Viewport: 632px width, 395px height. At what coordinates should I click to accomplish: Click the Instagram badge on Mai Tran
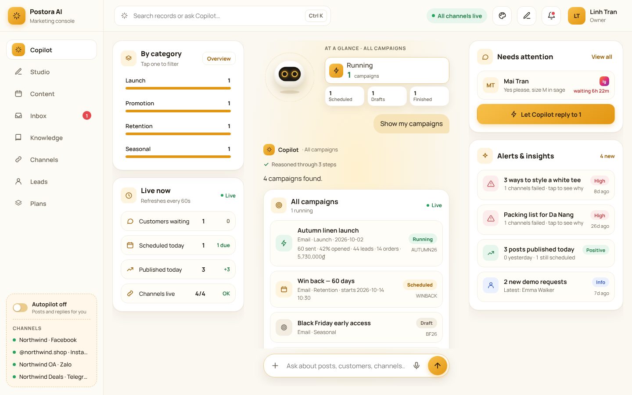(604, 81)
